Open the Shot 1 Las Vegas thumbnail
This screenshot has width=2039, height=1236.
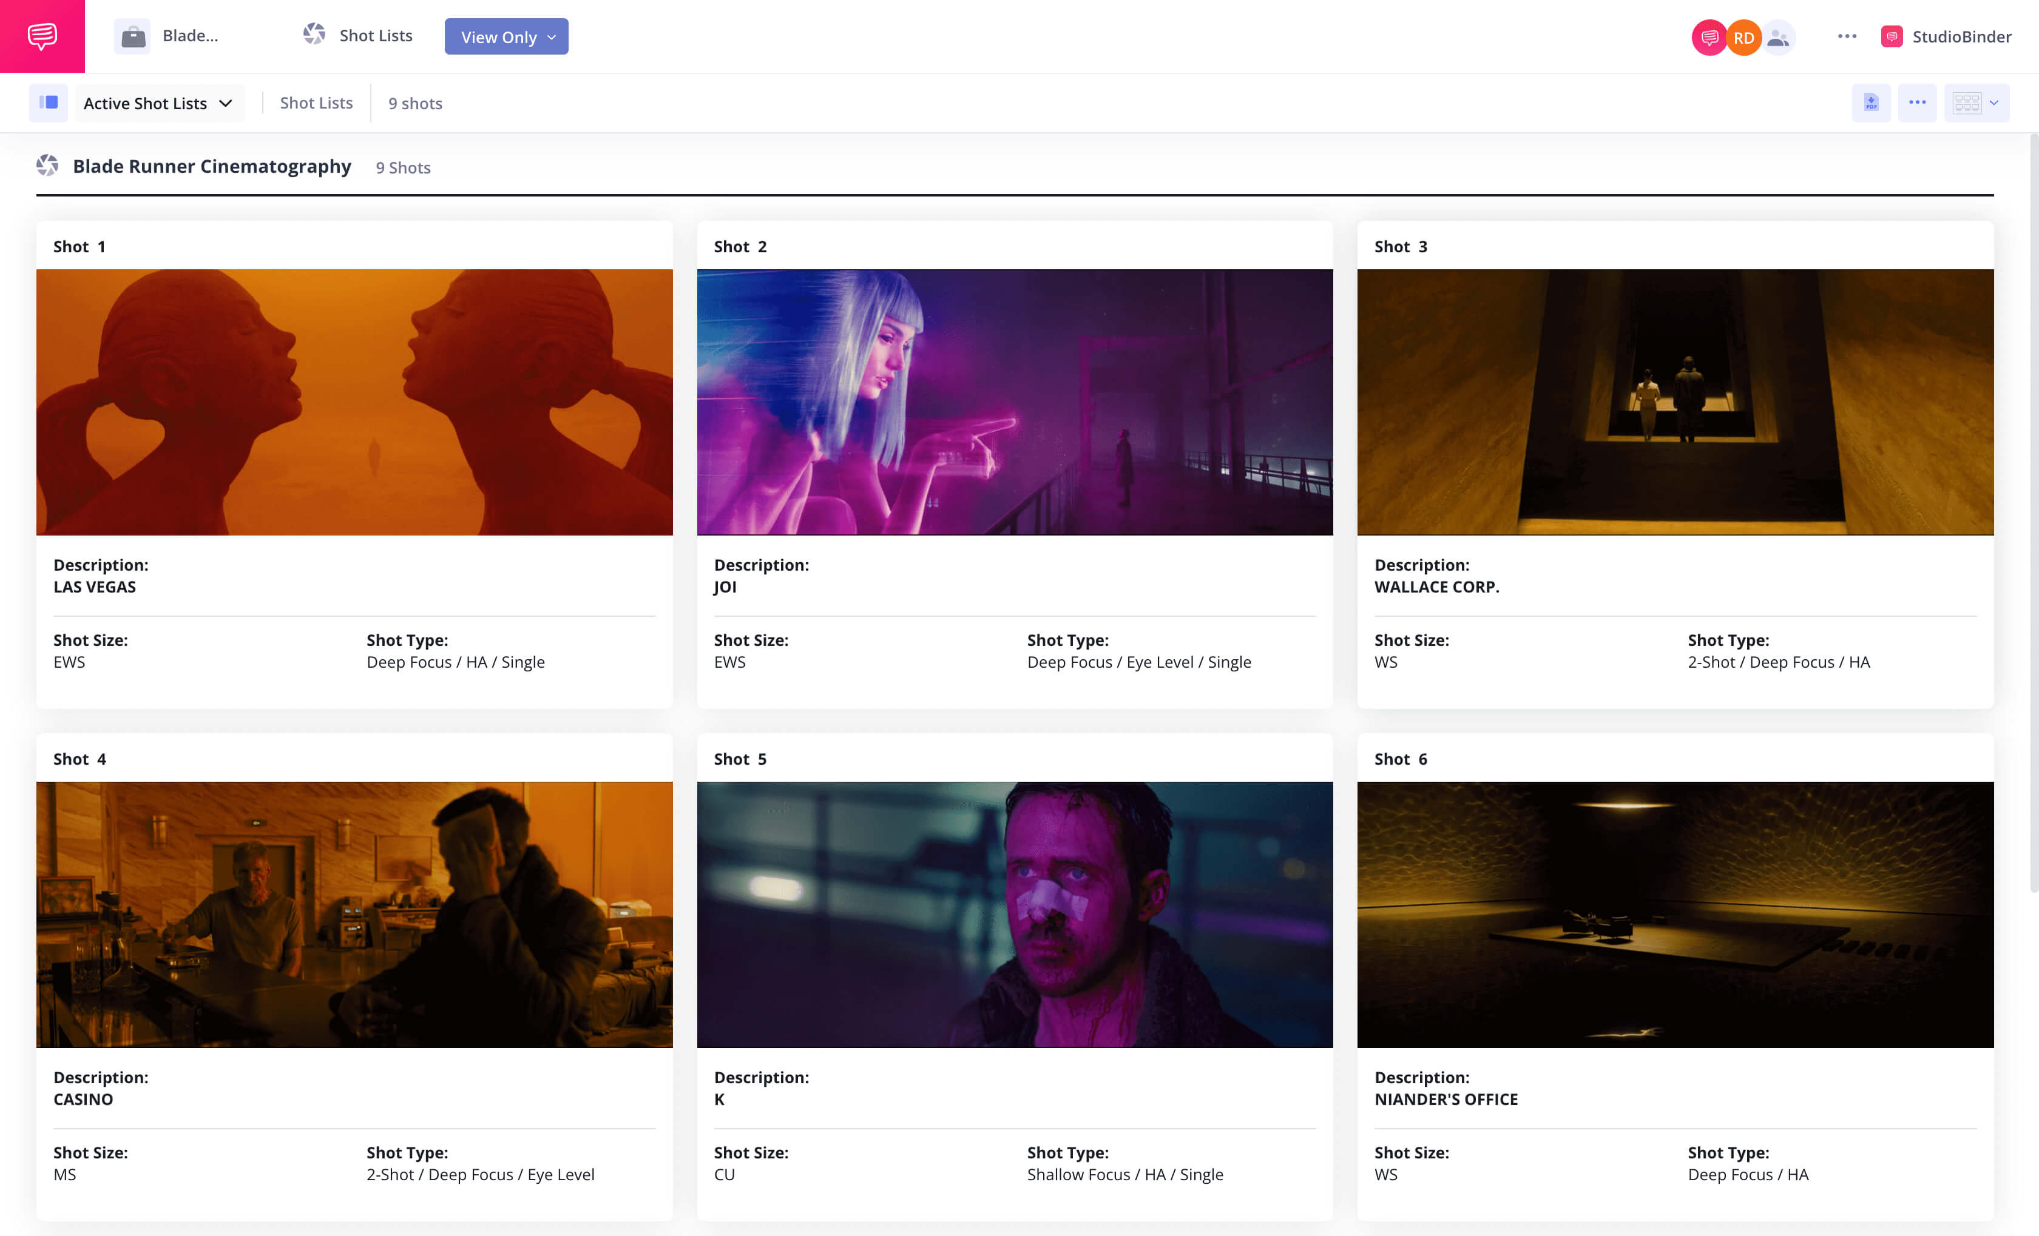pyautogui.click(x=354, y=402)
